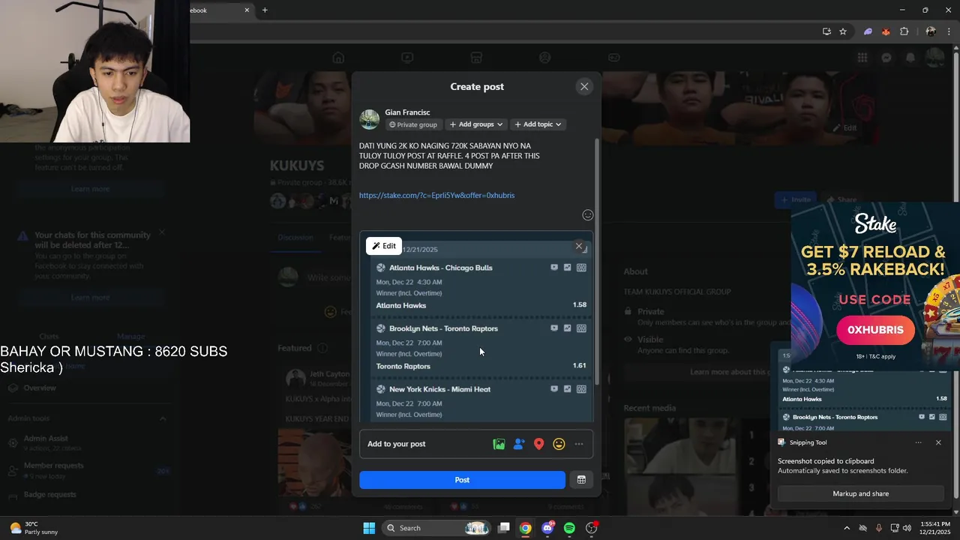Image resolution: width=960 pixels, height=540 pixels.
Task: Open Spotify from the taskbar
Action: tap(569, 528)
